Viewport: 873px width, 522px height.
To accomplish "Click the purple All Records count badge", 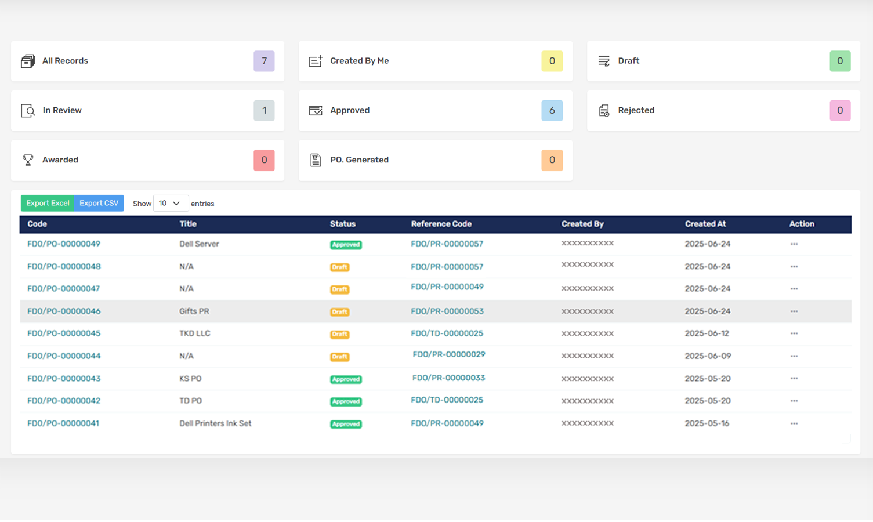I will tap(264, 61).
